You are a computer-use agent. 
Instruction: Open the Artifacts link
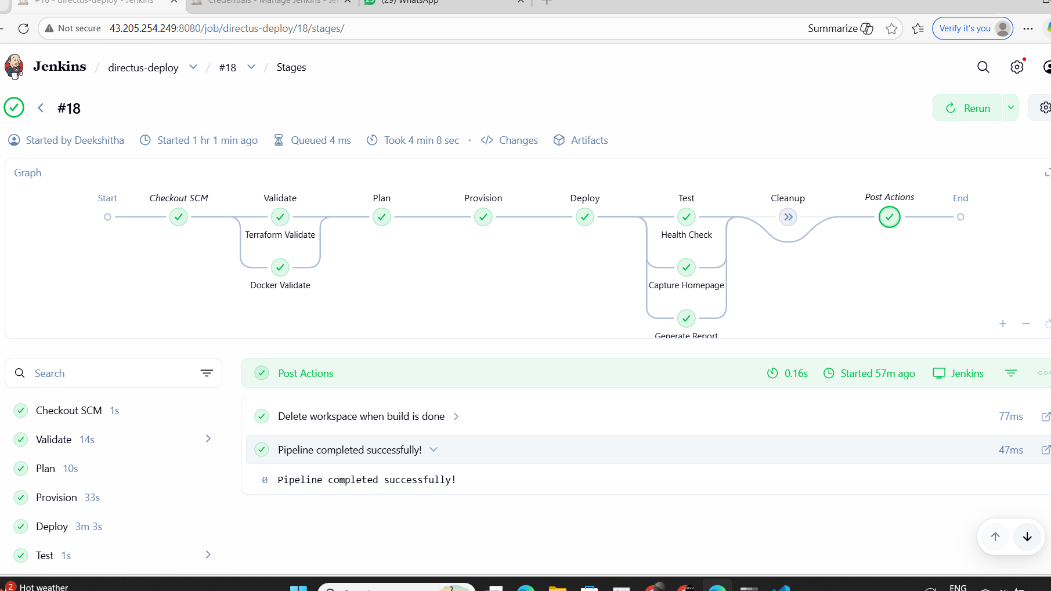tap(589, 140)
